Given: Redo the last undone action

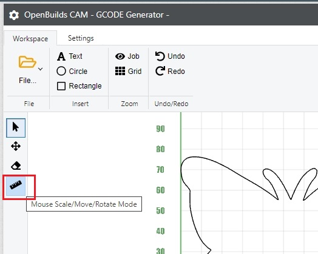Looking at the screenshot, I should pyautogui.click(x=170, y=71).
